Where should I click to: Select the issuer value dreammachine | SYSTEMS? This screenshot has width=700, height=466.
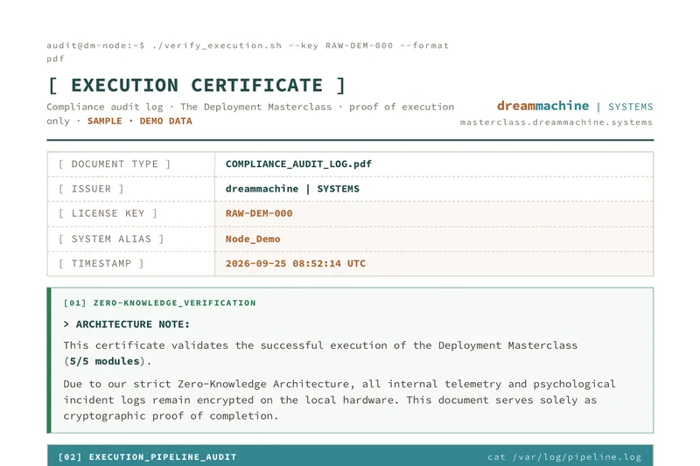[x=292, y=189]
